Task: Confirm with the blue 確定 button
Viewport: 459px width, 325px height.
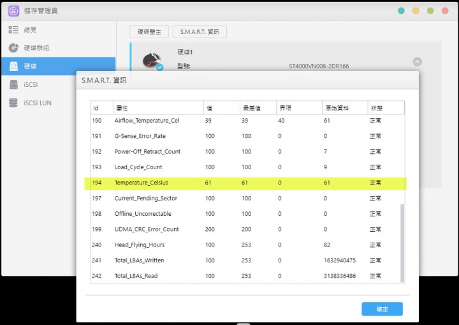Action: (382, 309)
